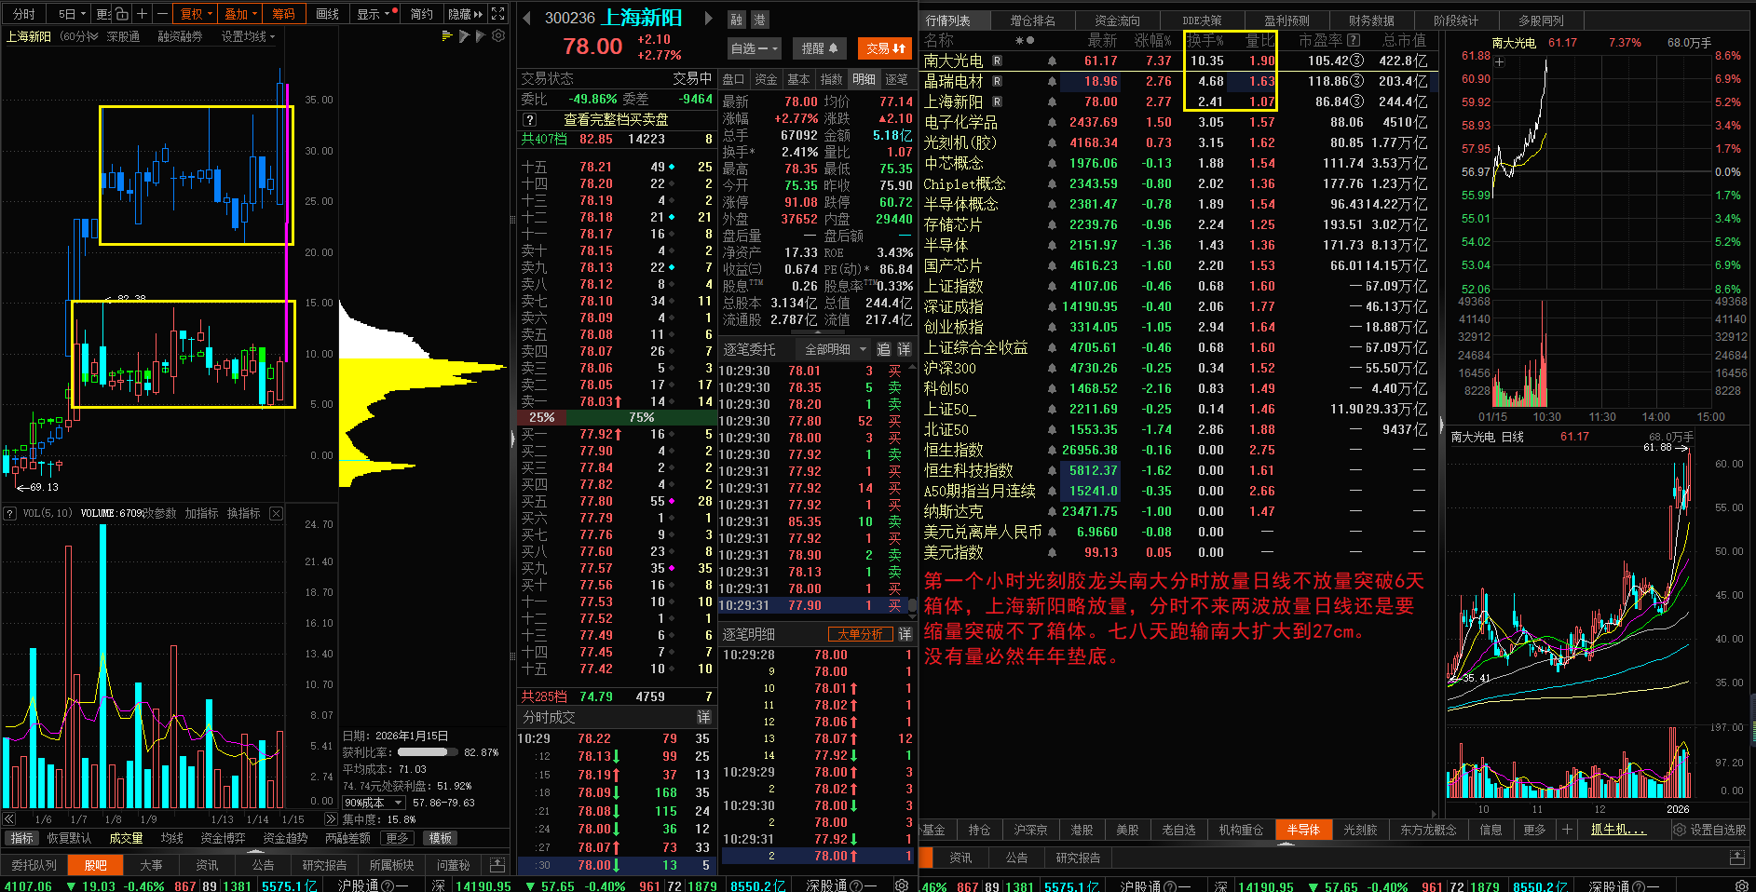Click 恢复默认 to reset indicators

(70, 838)
